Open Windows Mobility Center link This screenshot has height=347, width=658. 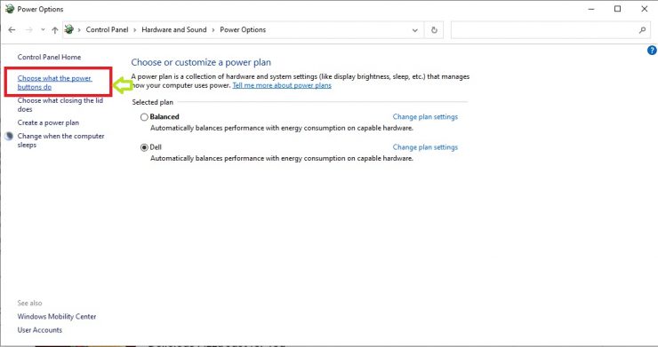[x=57, y=317]
